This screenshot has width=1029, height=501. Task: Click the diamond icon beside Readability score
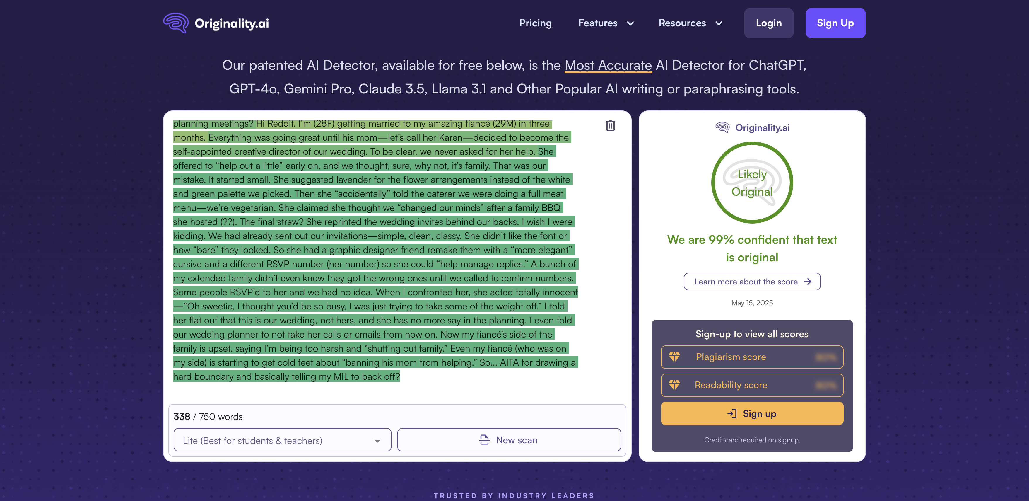click(x=674, y=385)
